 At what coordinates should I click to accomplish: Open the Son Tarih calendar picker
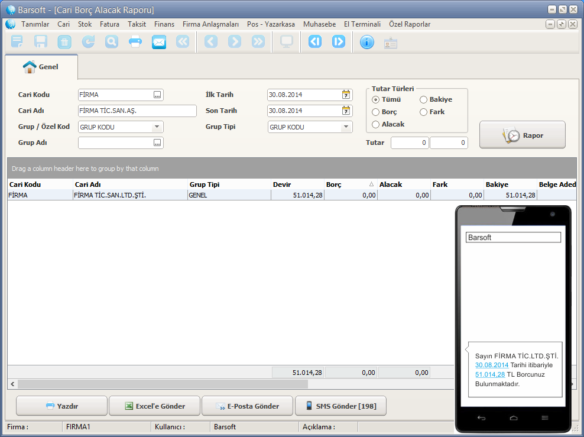[x=346, y=111]
